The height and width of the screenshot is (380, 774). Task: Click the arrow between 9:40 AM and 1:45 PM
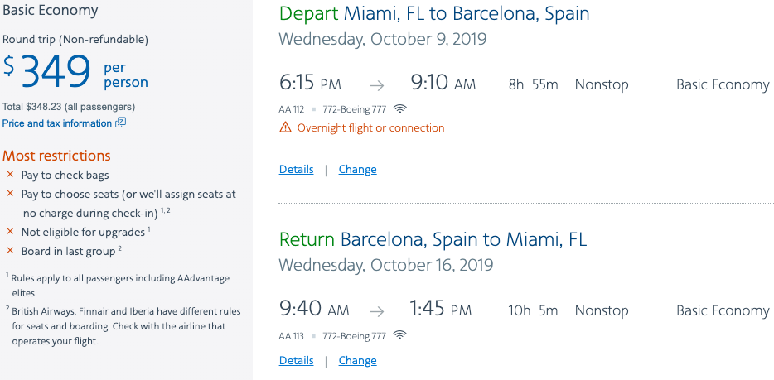pyautogui.click(x=376, y=311)
